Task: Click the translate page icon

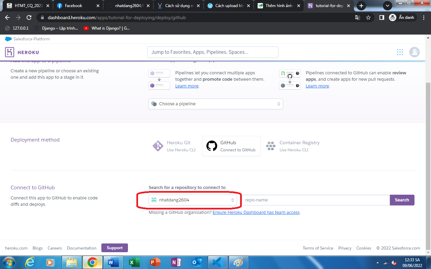Action: (358, 17)
